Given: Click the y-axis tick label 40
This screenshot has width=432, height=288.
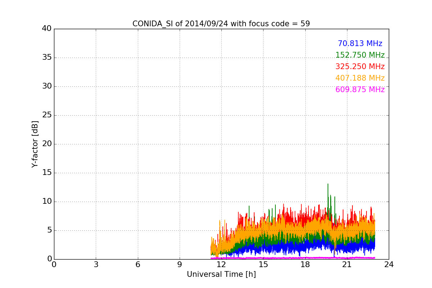Looking at the screenshot, I should [47, 29].
